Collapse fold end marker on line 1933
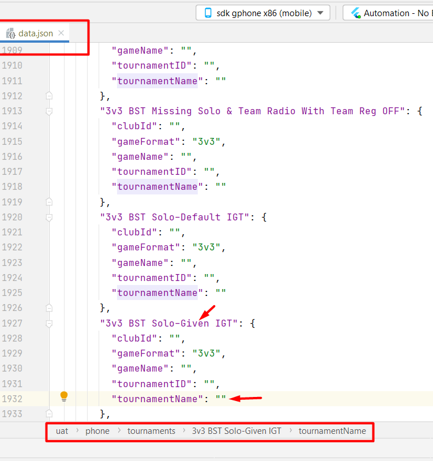 [49, 414]
